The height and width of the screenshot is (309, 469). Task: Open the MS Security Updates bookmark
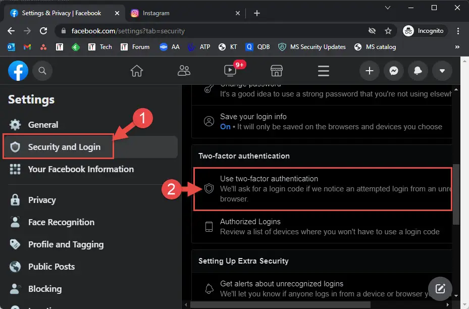[x=312, y=47]
